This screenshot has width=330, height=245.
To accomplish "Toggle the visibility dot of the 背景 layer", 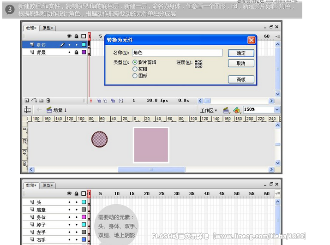I will (69, 52).
